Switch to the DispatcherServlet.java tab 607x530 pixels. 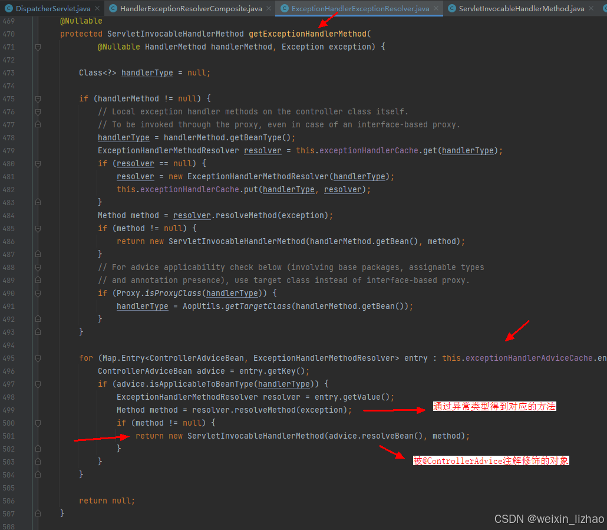pyautogui.click(x=52, y=8)
